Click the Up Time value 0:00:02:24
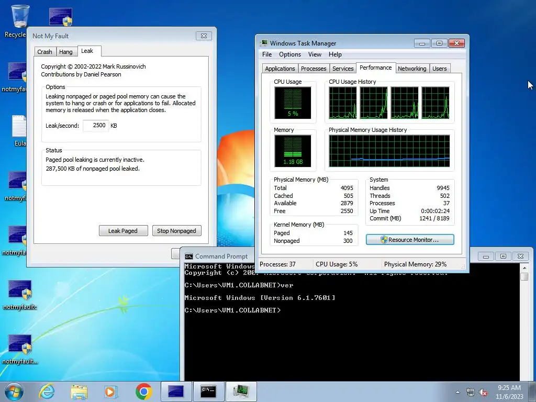 click(435, 211)
